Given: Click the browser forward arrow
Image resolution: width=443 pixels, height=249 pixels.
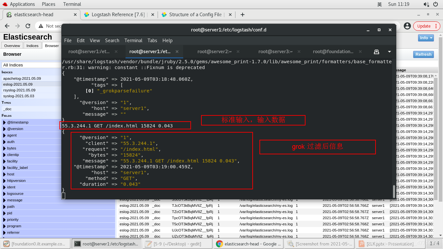Looking at the screenshot, I should (18, 26).
